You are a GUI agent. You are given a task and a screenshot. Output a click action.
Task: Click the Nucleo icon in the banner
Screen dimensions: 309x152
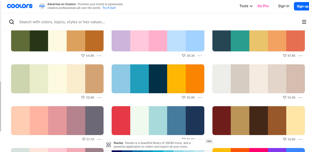coord(109,145)
